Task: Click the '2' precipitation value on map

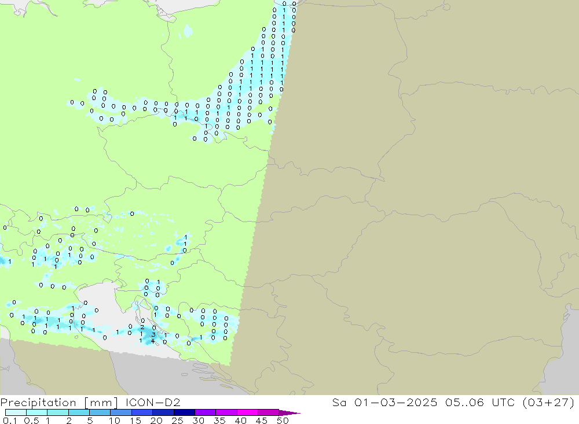Action: click(142, 327)
